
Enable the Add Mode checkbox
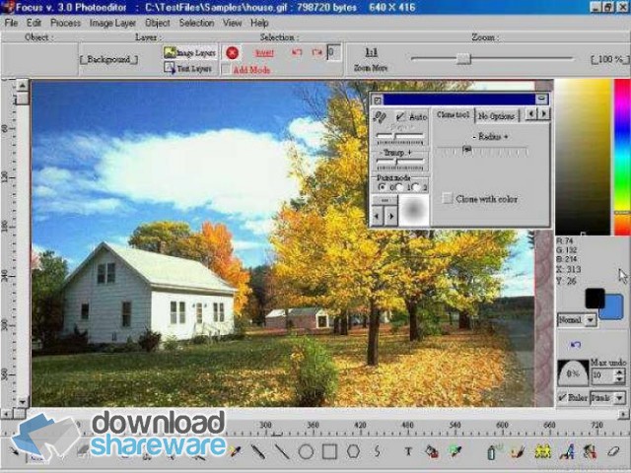[x=226, y=69]
